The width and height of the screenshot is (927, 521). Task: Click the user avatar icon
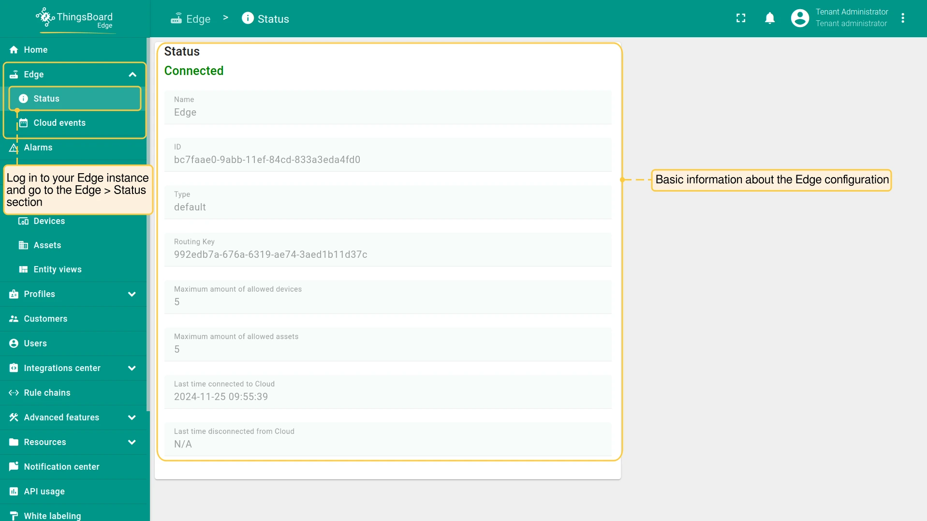click(799, 18)
